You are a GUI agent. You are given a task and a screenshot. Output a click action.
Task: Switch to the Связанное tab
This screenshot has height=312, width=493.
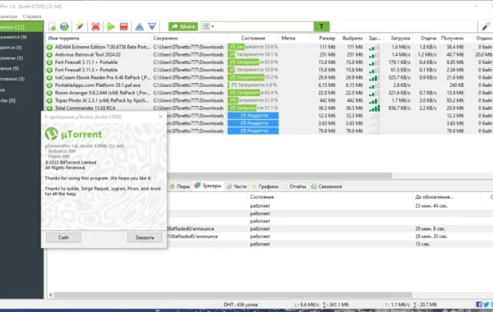coord(326,186)
